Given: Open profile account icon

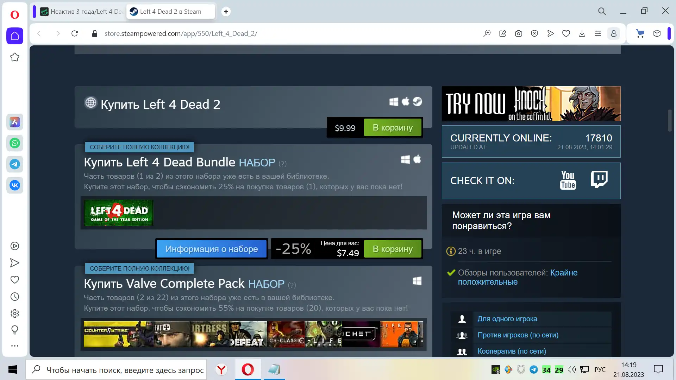Looking at the screenshot, I should (614, 33).
